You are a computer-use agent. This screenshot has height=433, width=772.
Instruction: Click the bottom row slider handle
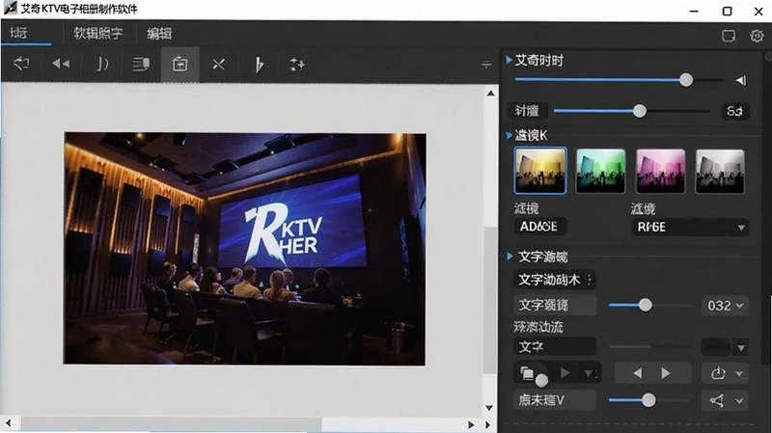[x=648, y=400]
